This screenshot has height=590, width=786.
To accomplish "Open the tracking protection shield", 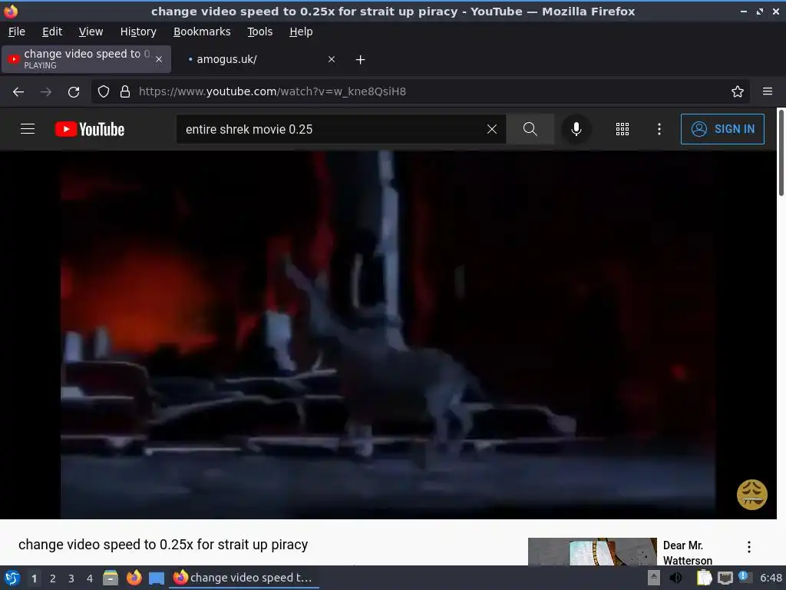I will coord(104,91).
